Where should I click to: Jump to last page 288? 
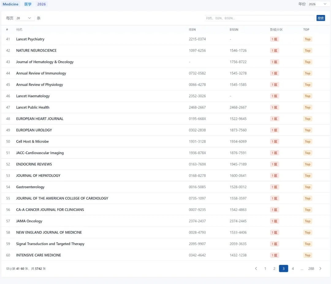click(x=311, y=269)
